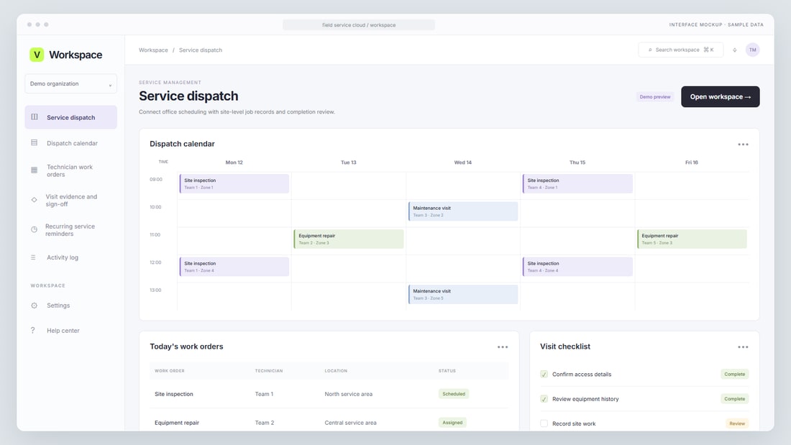Click the Settings gear icon
The width and height of the screenshot is (791, 445).
click(35, 306)
